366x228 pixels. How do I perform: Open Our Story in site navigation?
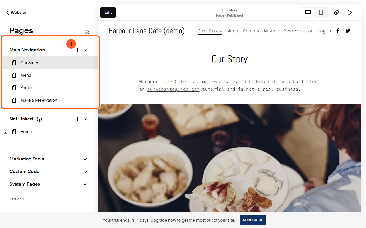coord(210,31)
